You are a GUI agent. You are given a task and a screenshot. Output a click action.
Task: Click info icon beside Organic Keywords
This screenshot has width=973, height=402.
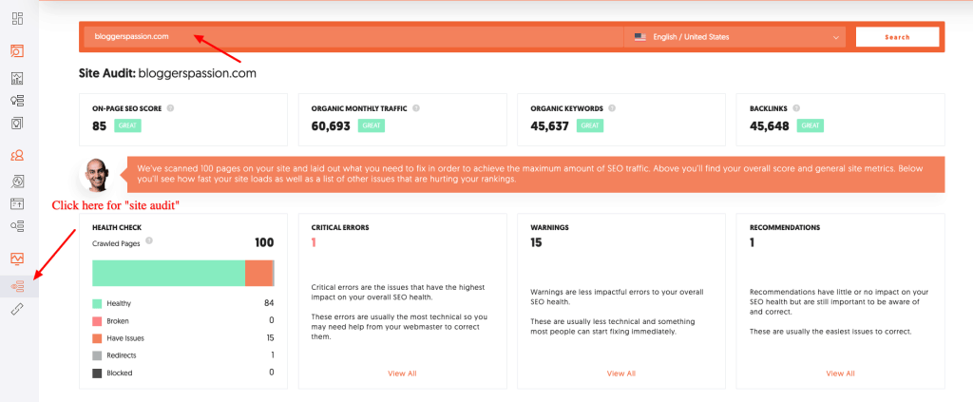point(611,108)
